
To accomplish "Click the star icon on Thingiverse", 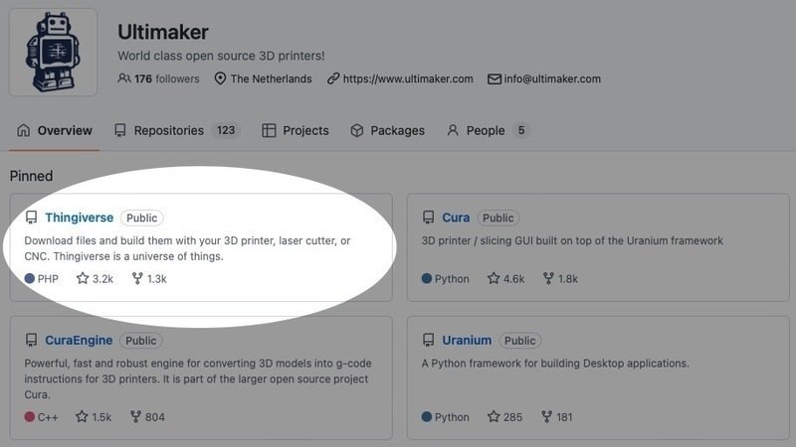I will coord(83,279).
